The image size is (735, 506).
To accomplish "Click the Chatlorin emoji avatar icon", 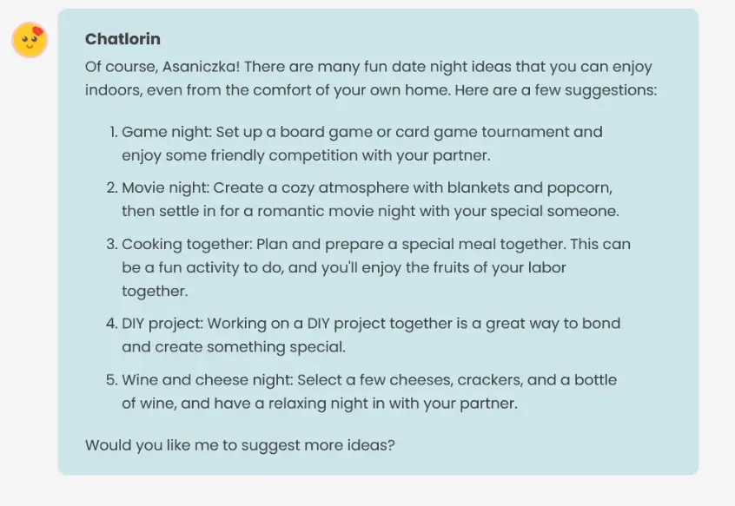I will click(30, 40).
